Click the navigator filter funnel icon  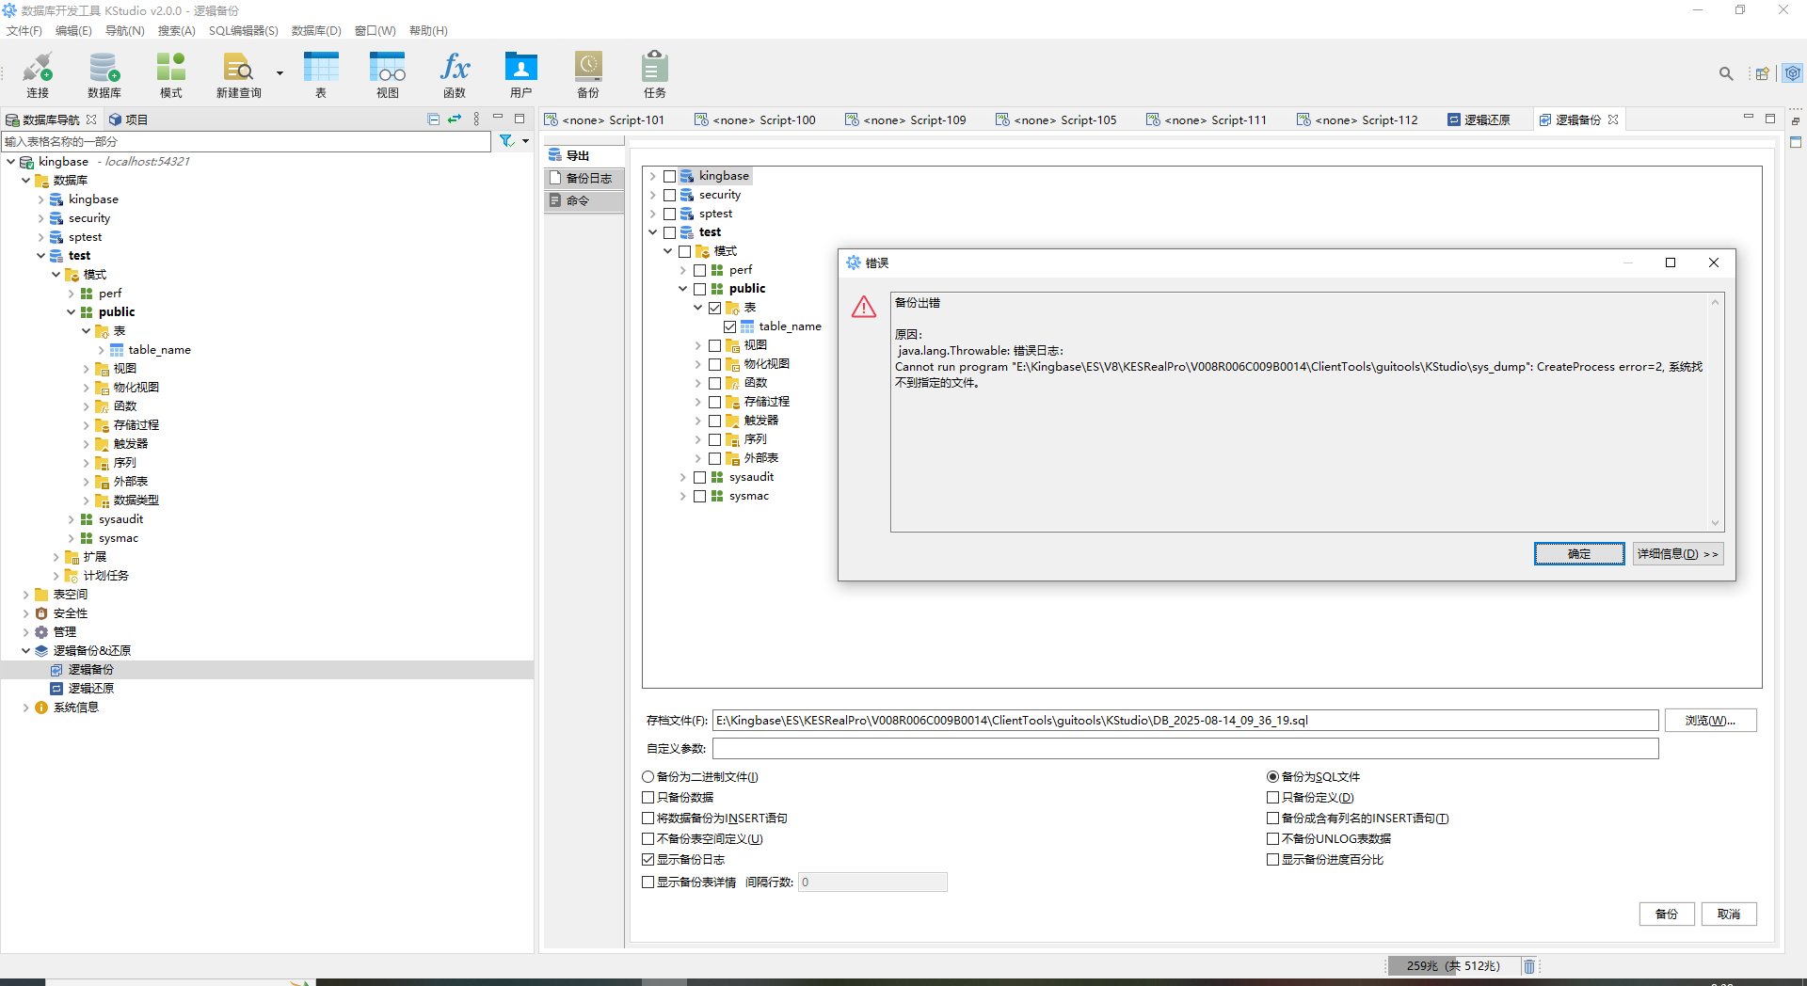(506, 141)
